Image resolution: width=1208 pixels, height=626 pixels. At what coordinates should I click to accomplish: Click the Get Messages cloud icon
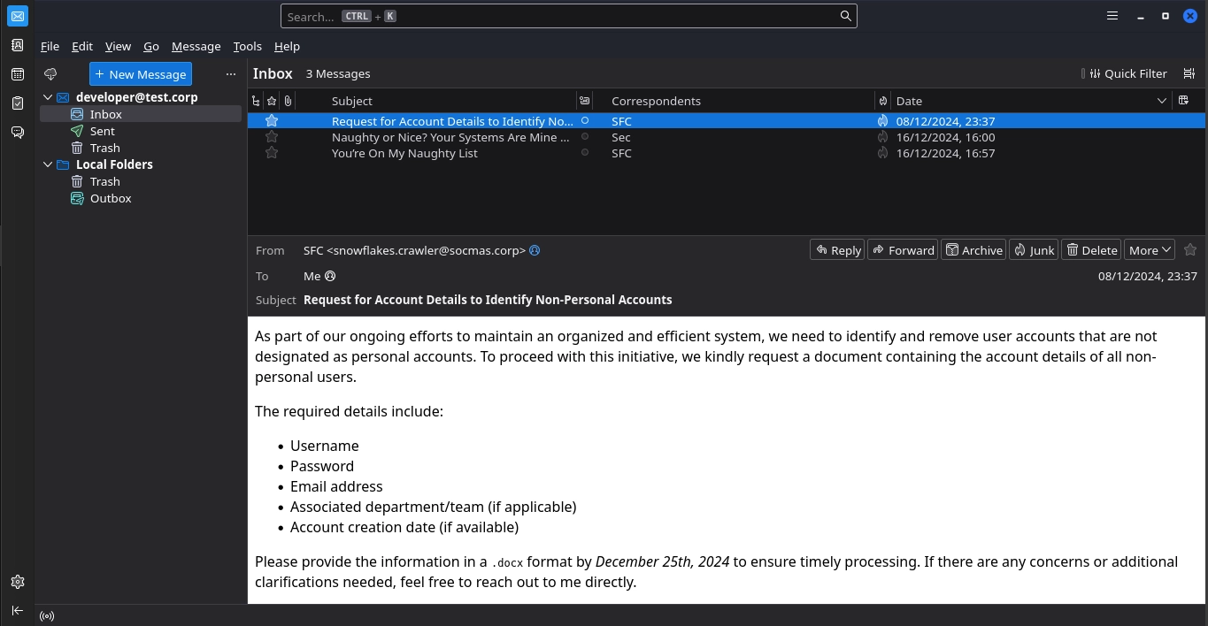(x=50, y=74)
